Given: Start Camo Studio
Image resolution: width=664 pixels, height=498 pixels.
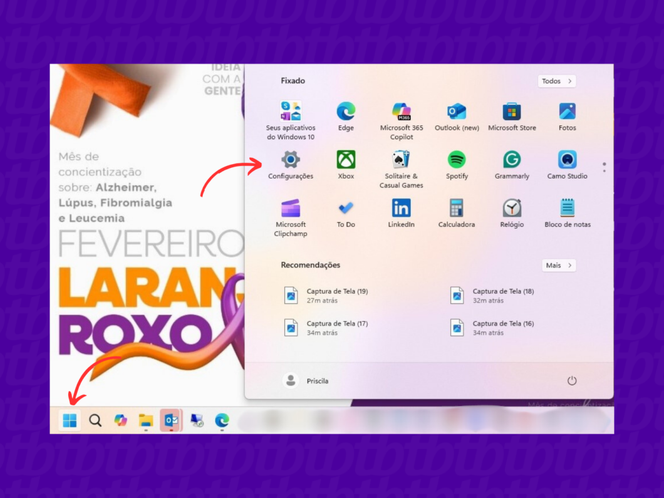Looking at the screenshot, I should click(567, 160).
